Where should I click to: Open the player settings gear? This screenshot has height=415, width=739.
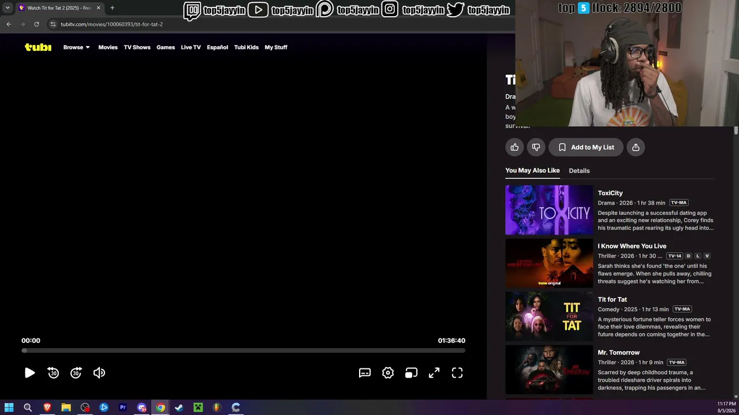[x=388, y=373]
